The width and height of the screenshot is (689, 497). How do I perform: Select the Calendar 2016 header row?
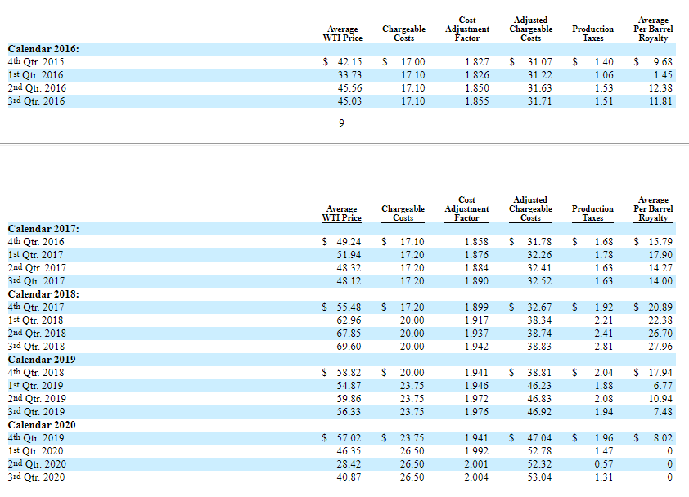[41, 49]
